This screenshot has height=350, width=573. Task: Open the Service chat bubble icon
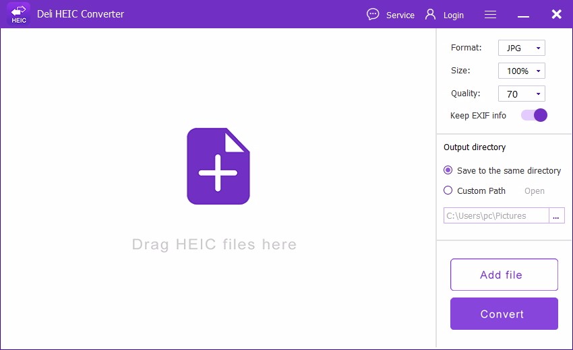[373, 14]
